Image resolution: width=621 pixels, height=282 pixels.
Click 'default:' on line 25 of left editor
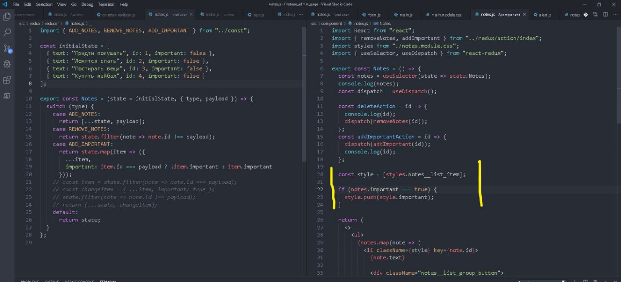65,212
